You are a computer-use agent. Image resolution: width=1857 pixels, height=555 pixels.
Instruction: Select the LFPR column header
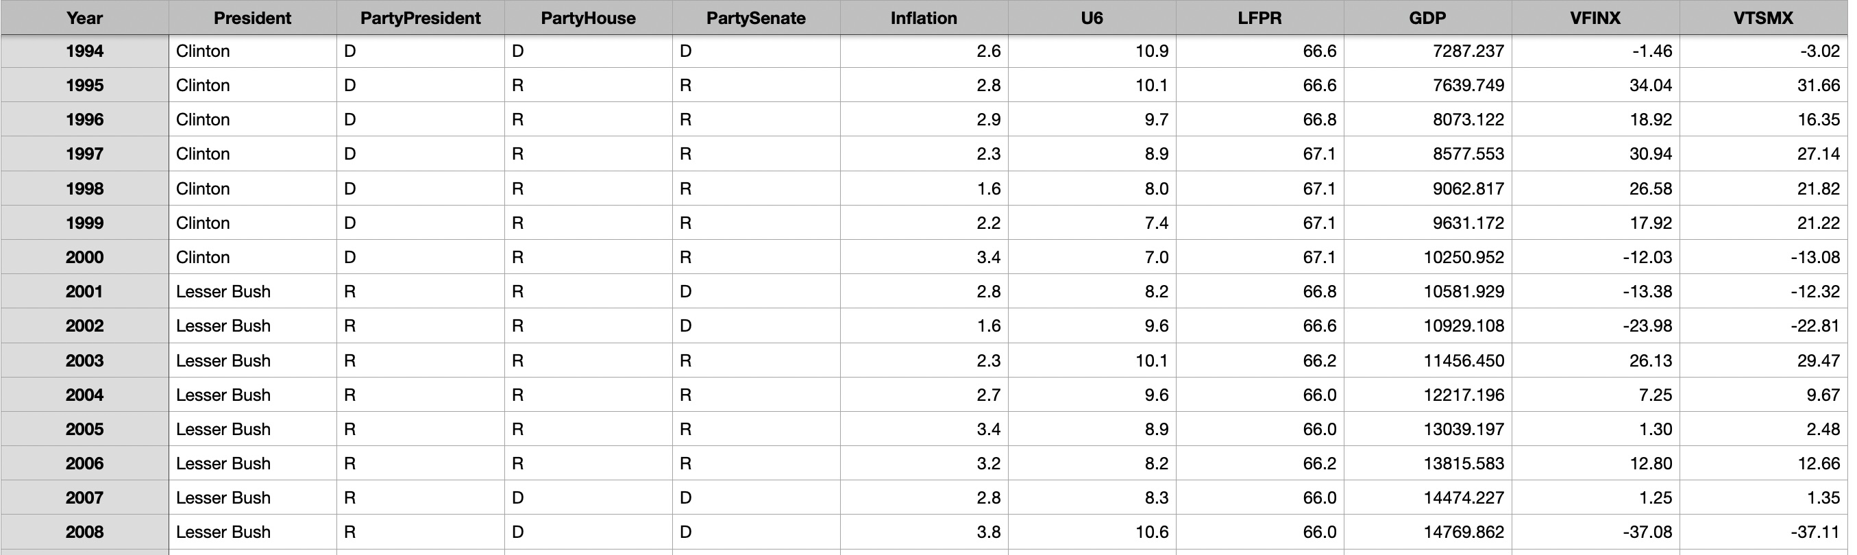point(1260,17)
